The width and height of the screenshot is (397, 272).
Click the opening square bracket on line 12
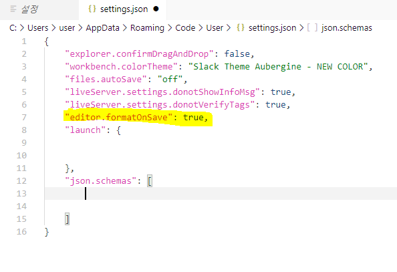coord(150,181)
